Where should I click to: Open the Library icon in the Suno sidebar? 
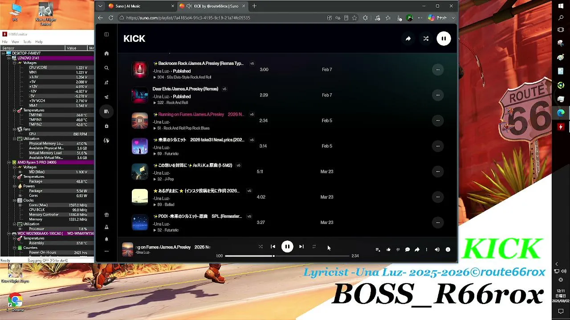coord(106,112)
